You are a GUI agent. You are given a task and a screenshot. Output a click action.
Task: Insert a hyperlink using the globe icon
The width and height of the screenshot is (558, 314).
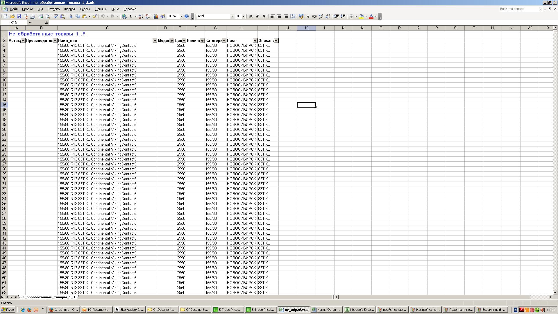[x=124, y=16]
